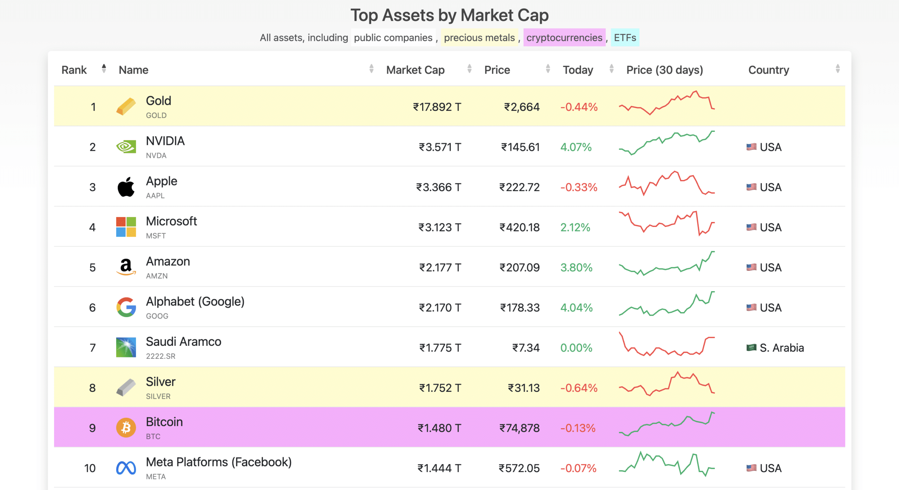Click the 2222.SR ticker symbol
Image resolution: width=899 pixels, height=490 pixels.
pos(160,356)
